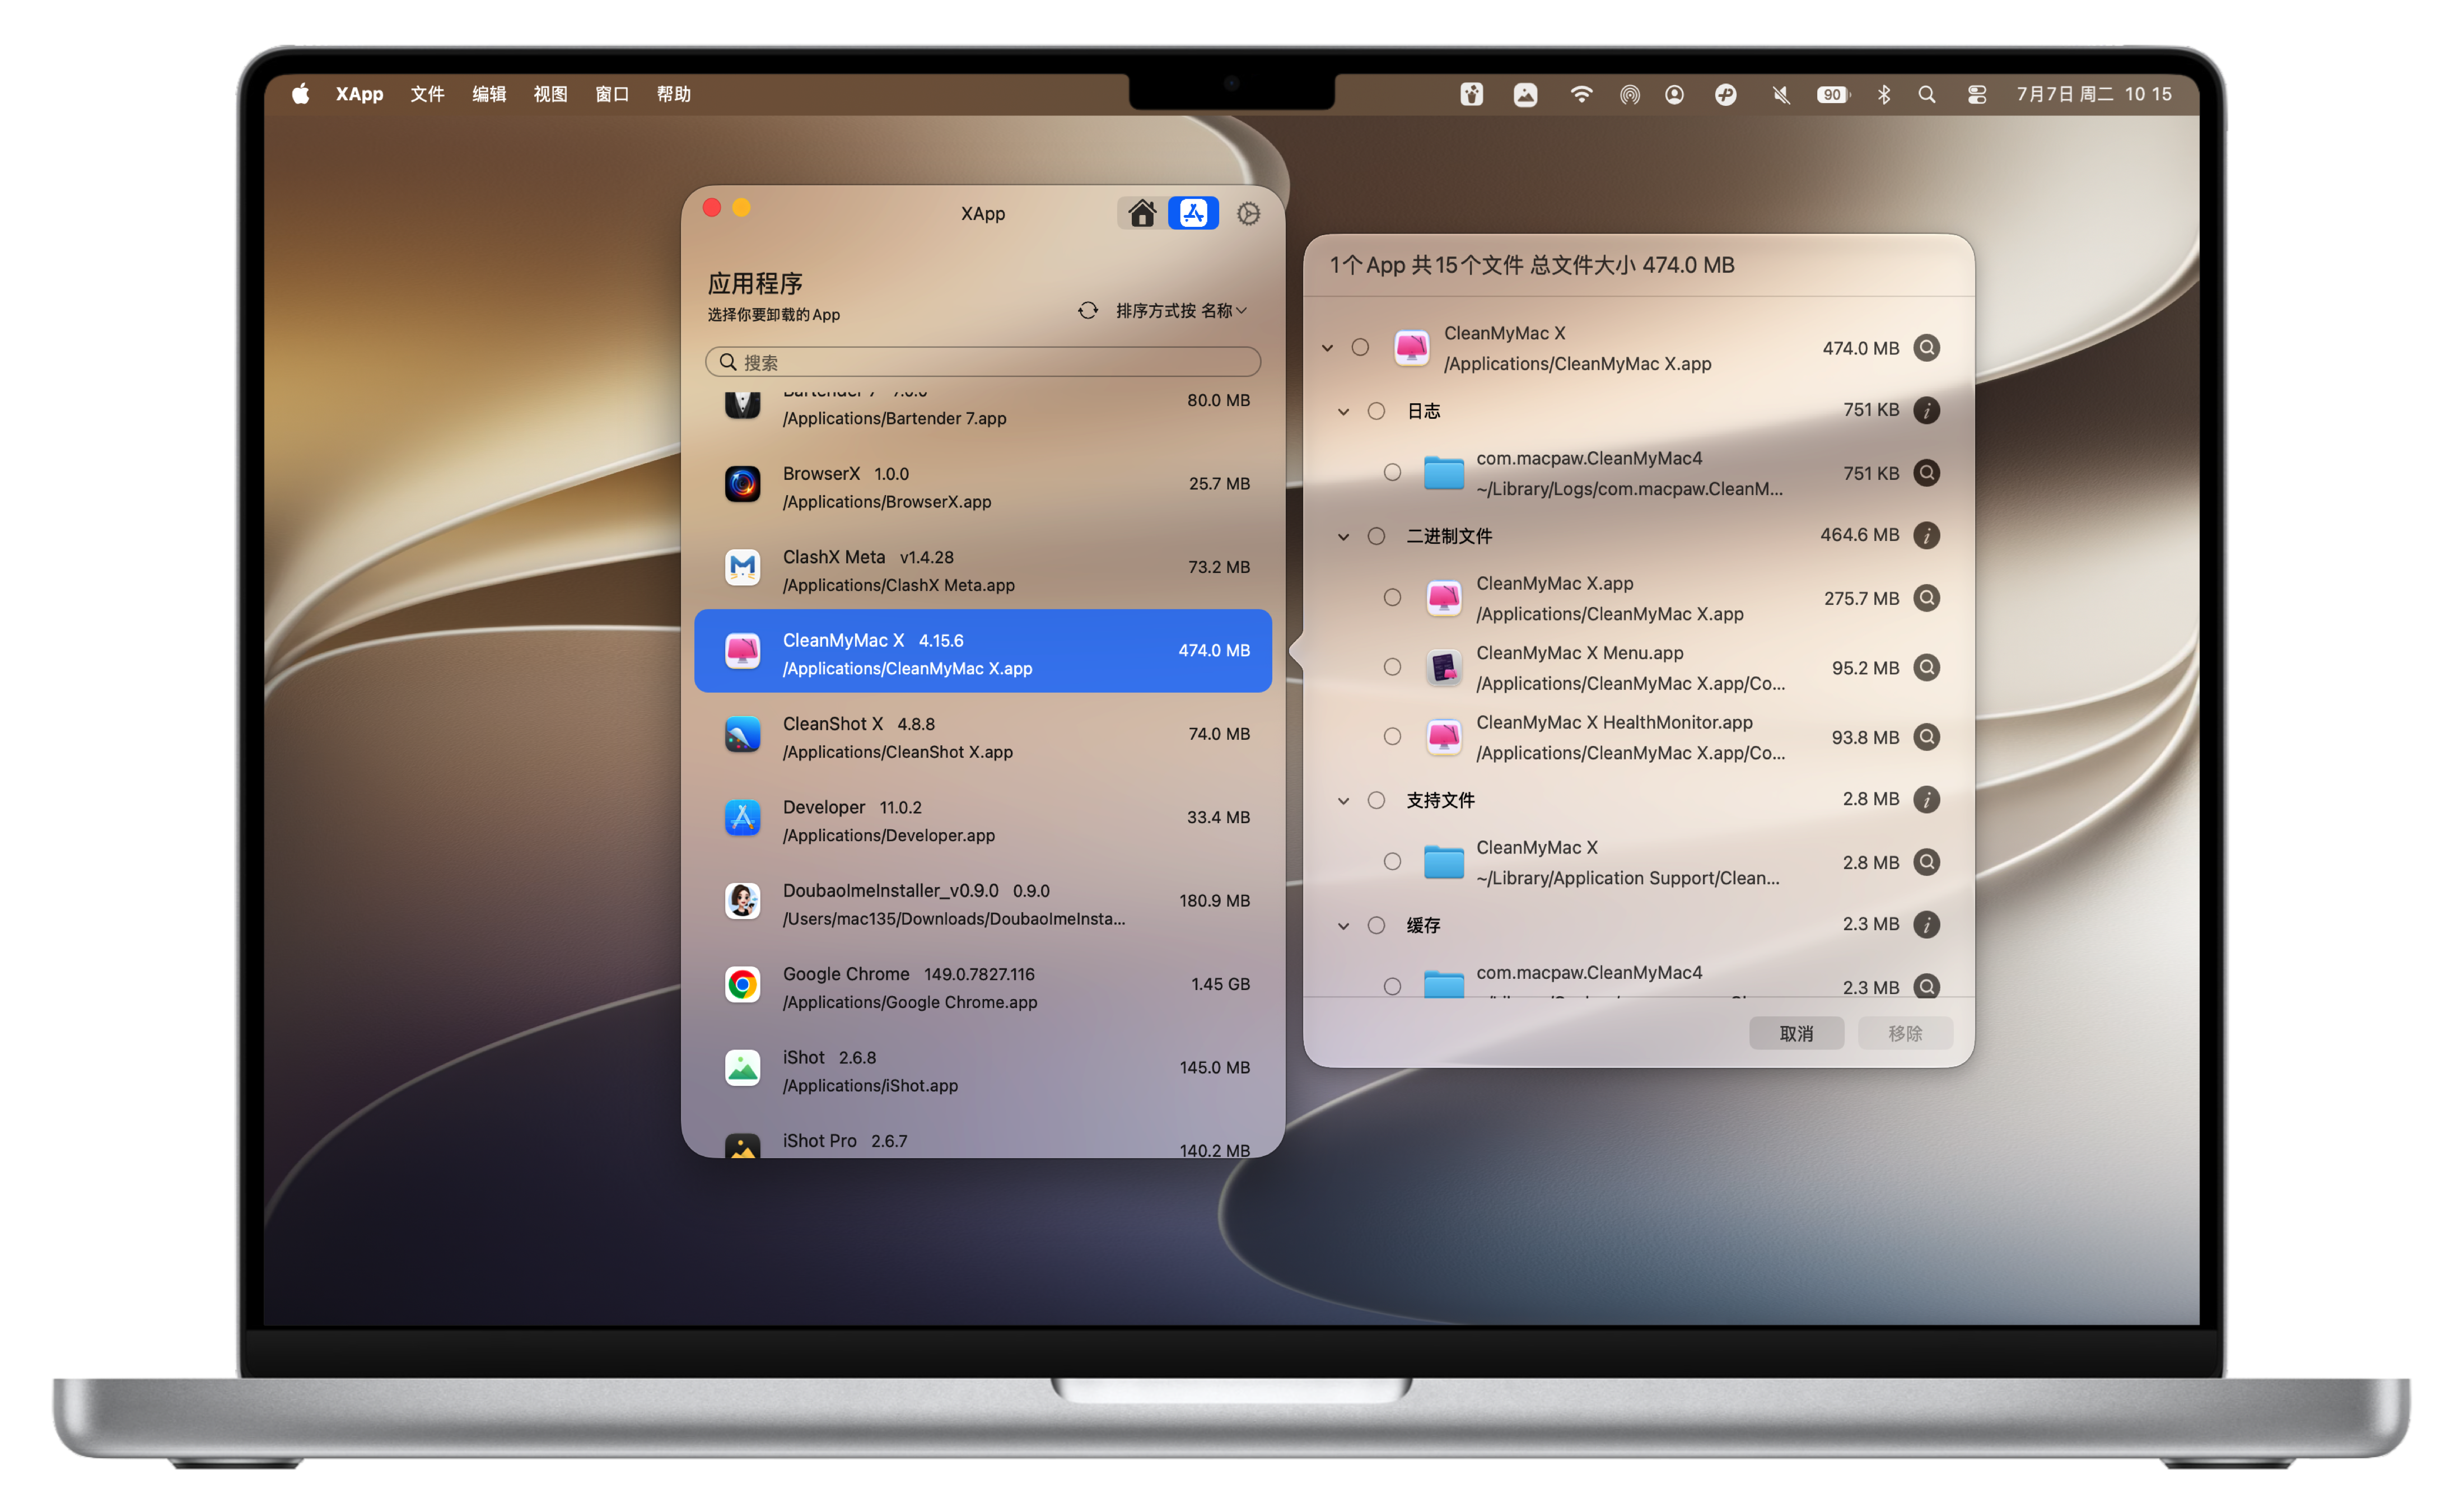Select the 日志 category checkbox
The image size is (2464, 1512).
(x=1376, y=411)
